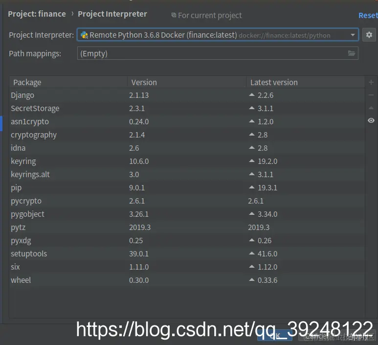Screen dimensions: 378x345
Task: Select the pytz package row
Action: coord(187,227)
